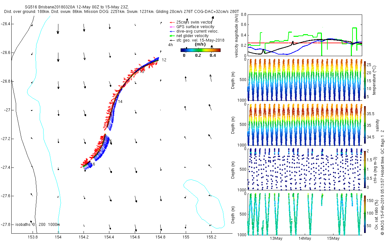The height and width of the screenshot is (242, 387).
Task: Click the '150' tick on the oxygen colorbar
Action: pyautogui.click(x=370, y=201)
